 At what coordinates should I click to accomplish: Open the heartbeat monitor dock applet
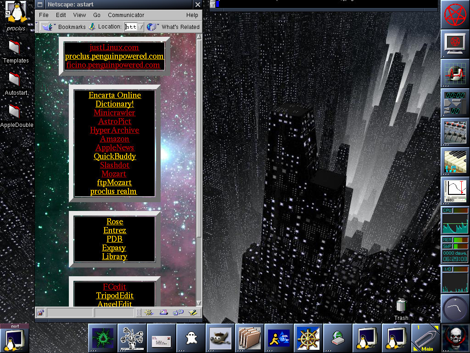[x=455, y=73]
